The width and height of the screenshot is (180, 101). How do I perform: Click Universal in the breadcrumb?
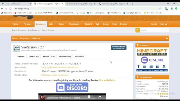pyautogui.click(x=36, y=38)
